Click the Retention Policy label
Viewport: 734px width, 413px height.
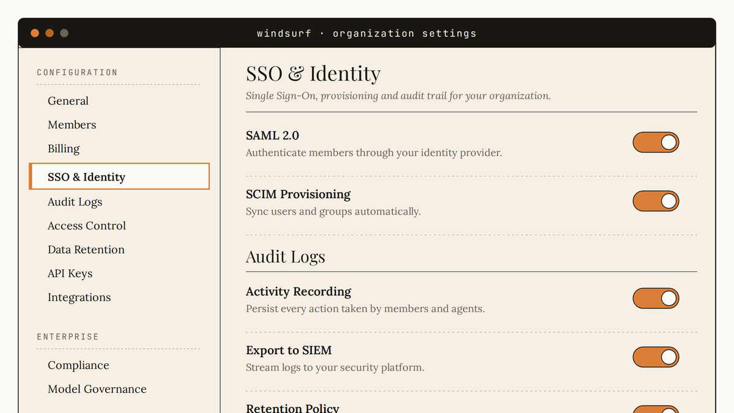[292, 408]
